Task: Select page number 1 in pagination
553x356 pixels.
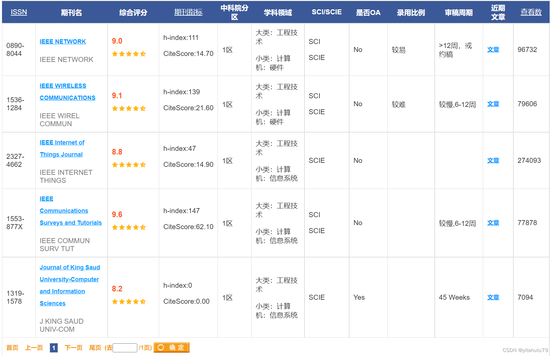Action: (x=54, y=348)
